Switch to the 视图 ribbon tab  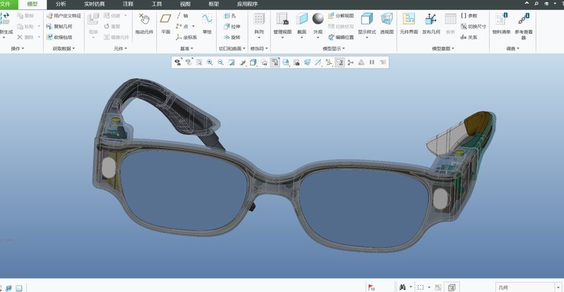(x=185, y=4)
